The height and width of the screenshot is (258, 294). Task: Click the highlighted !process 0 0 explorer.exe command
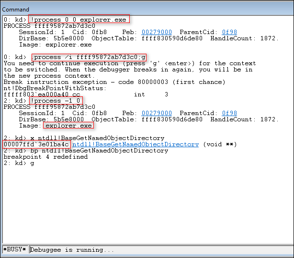[x=80, y=20]
